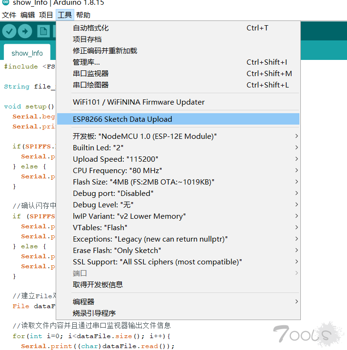Expand the Flash Size 4MB submenu
The width and height of the screenshot is (347, 350).
[x=178, y=182]
